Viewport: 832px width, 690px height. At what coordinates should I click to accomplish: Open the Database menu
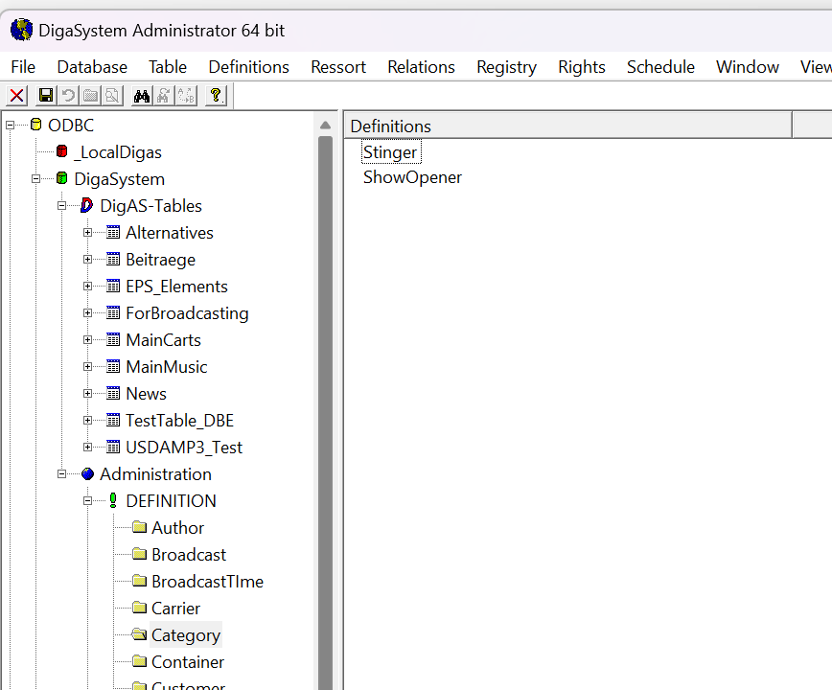tap(92, 67)
